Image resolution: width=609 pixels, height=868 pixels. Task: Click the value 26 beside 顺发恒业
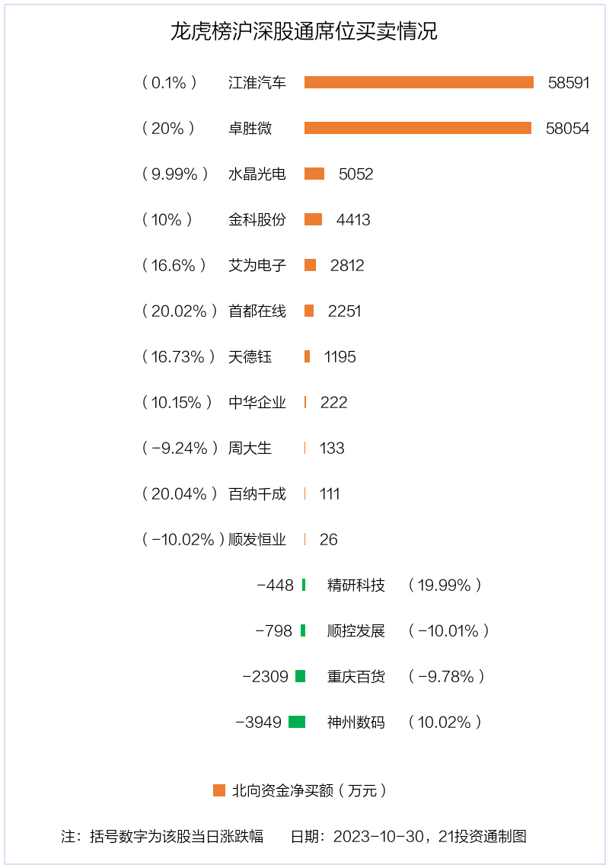tap(329, 539)
